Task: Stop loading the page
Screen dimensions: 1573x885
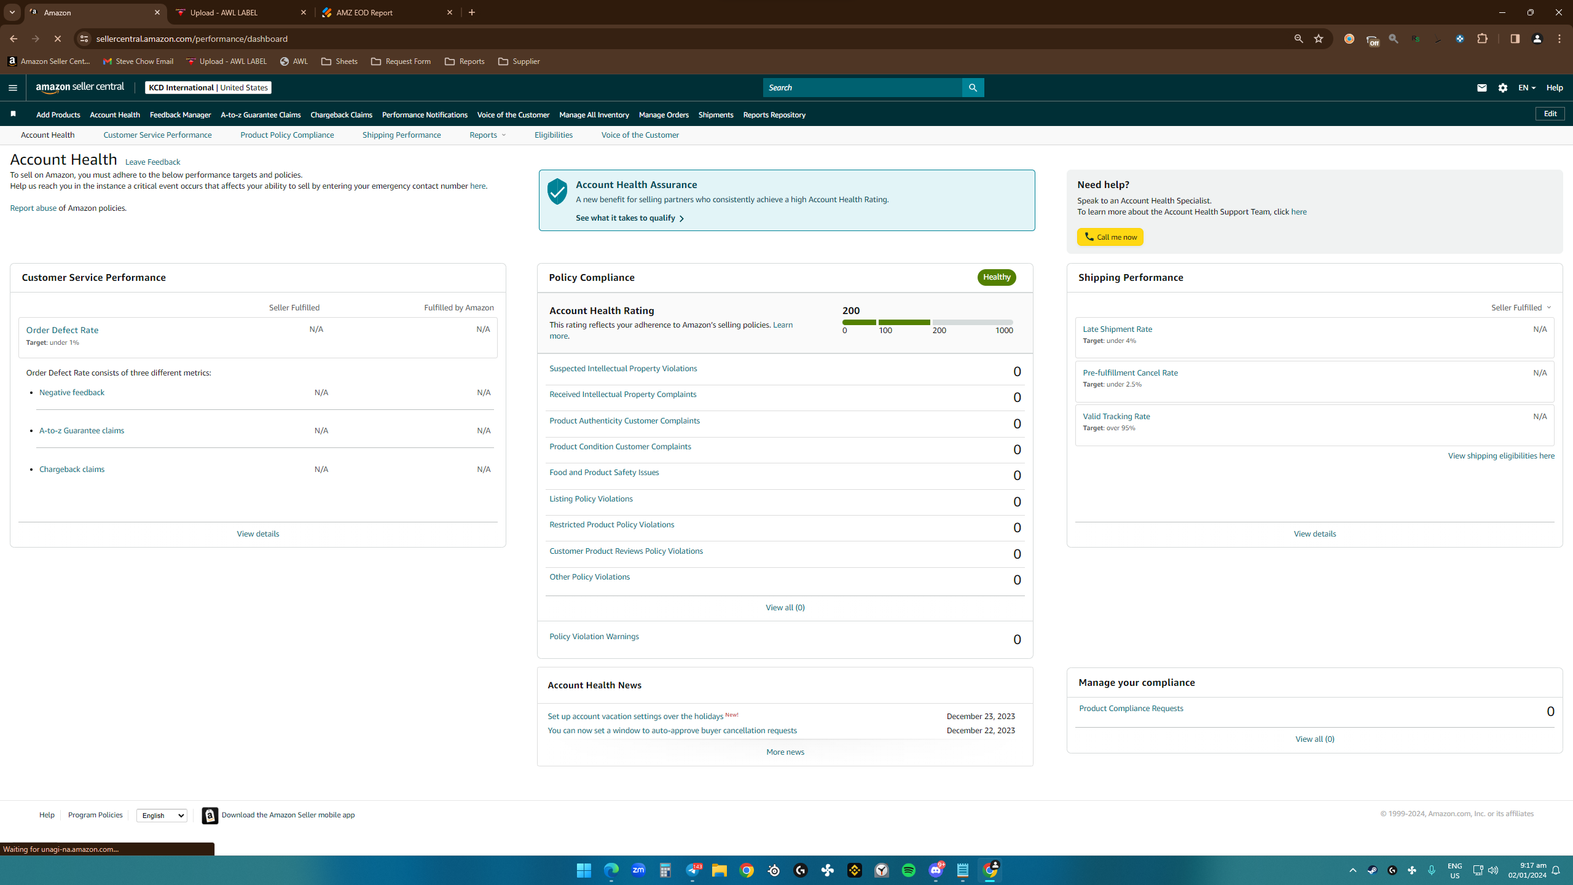Action: click(57, 39)
